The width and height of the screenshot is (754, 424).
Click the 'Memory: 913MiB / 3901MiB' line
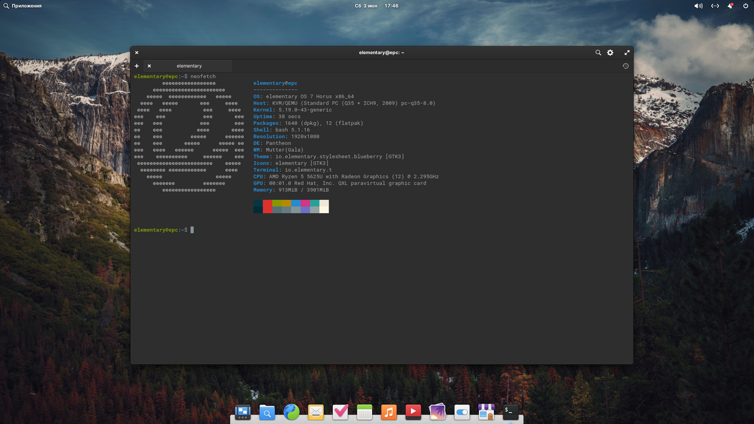pyautogui.click(x=291, y=190)
